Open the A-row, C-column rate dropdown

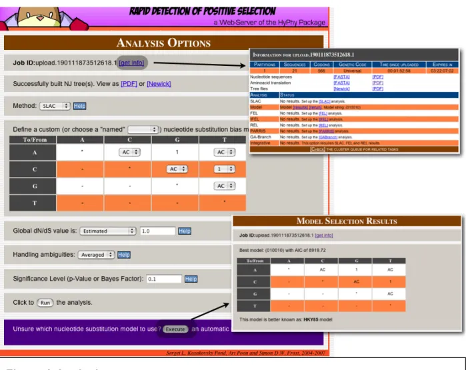tap(129, 152)
